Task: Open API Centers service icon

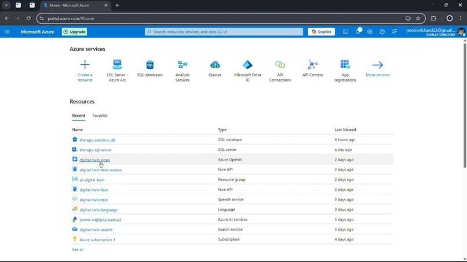Action: click(x=312, y=65)
